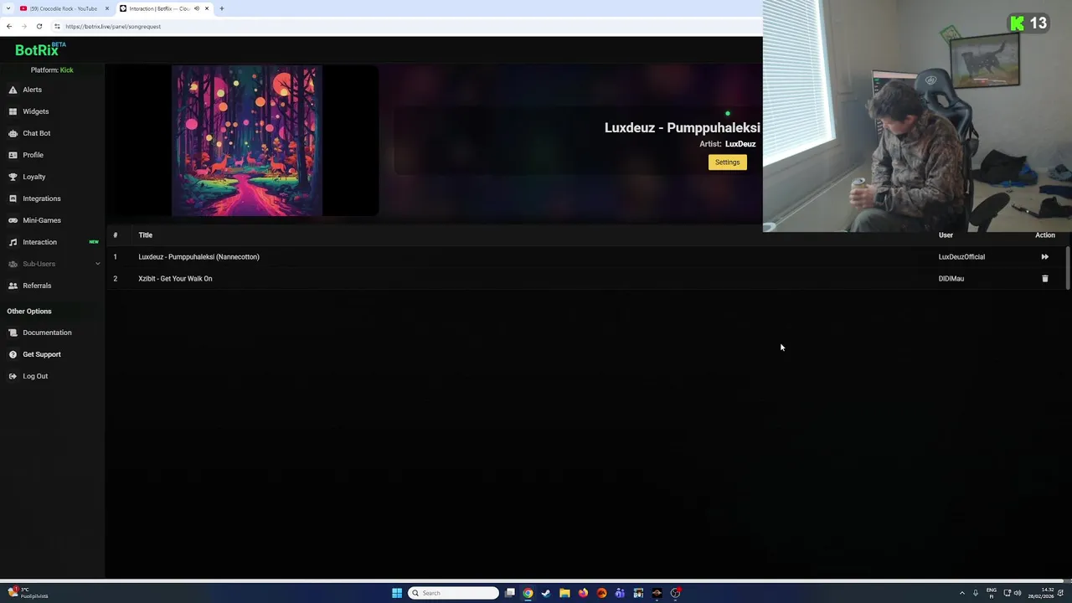Click the page vertical scrollbar
Image resolution: width=1072 pixels, height=603 pixels.
pyautogui.click(x=1068, y=268)
